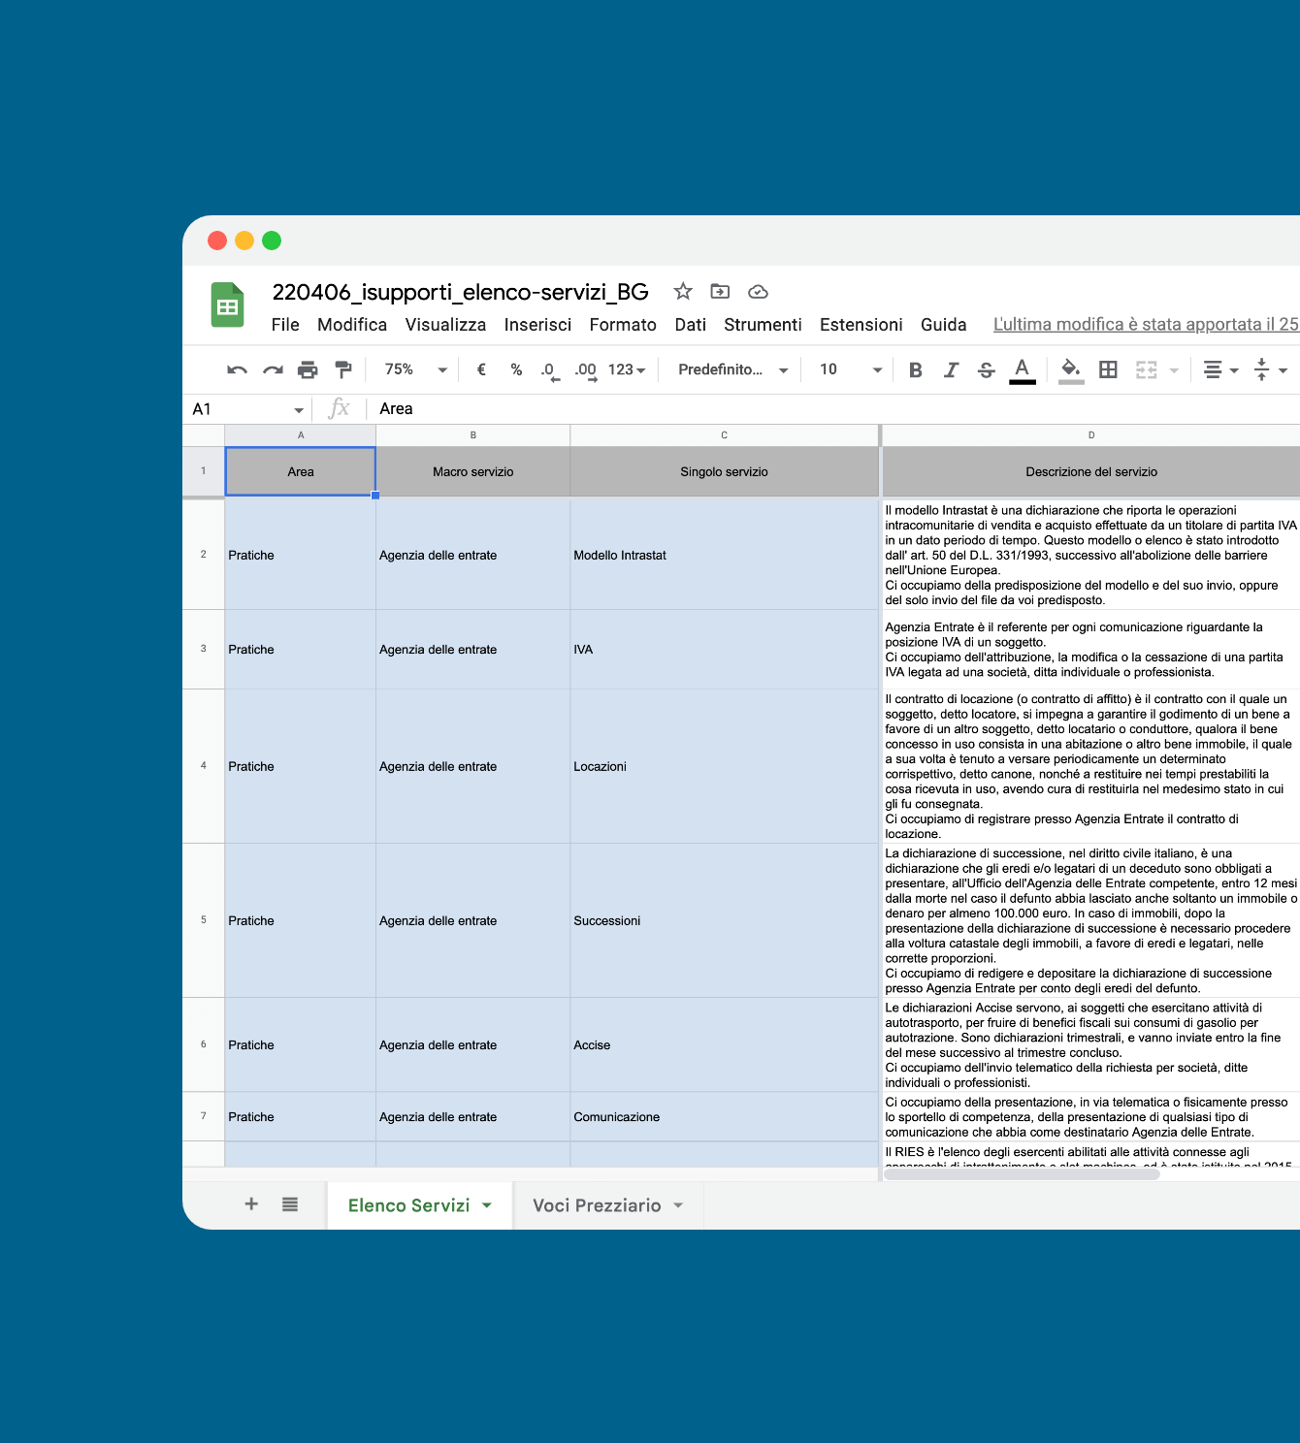Open the vertical align dropdown
The image size is (1300, 1443).
(x=1270, y=369)
